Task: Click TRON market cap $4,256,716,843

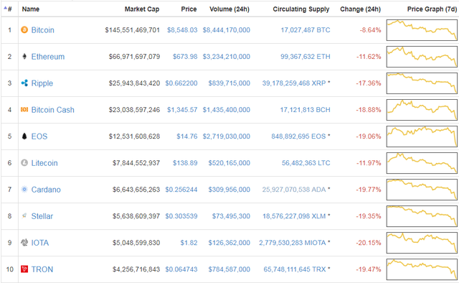Action: pyautogui.click(x=136, y=269)
